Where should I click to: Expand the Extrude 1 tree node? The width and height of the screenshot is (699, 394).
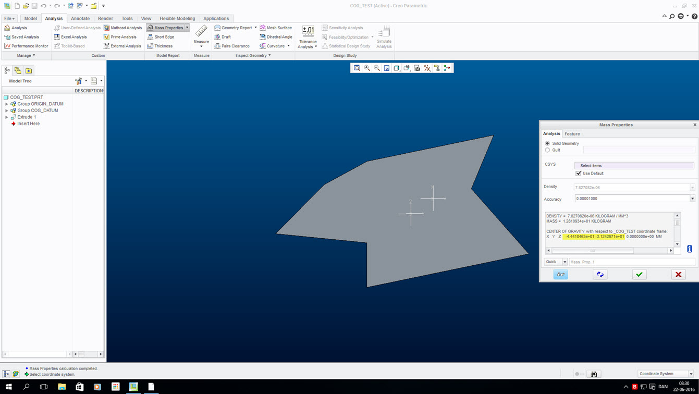[7, 117]
